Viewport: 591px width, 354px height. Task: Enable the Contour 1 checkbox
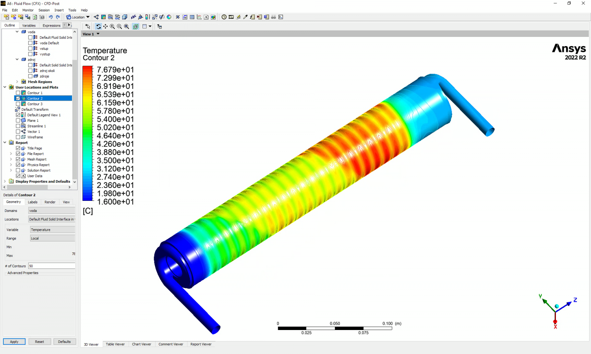[x=18, y=93]
